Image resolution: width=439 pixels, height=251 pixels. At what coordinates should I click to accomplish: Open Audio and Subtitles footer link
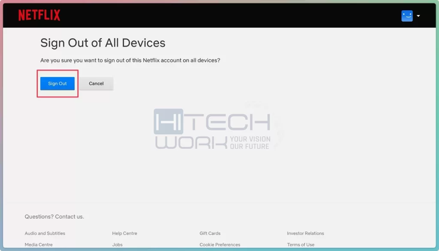tap(45, 233)
